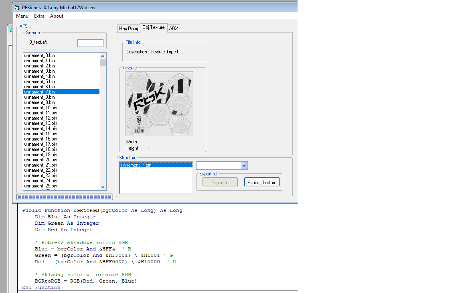Screen dimensions: 462x293
Task: Click the AFS search input field
Action: 90,43
